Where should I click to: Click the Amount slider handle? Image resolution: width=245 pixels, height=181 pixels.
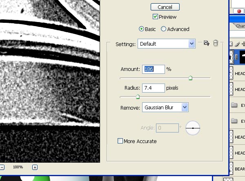[190, 78]
